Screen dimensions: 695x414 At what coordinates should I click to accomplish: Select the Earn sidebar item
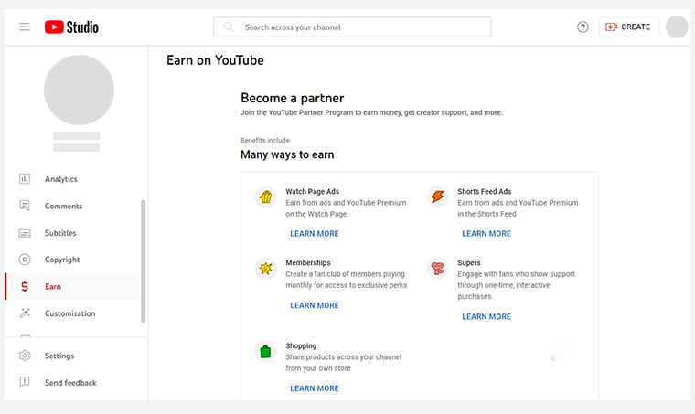[72, 286]
